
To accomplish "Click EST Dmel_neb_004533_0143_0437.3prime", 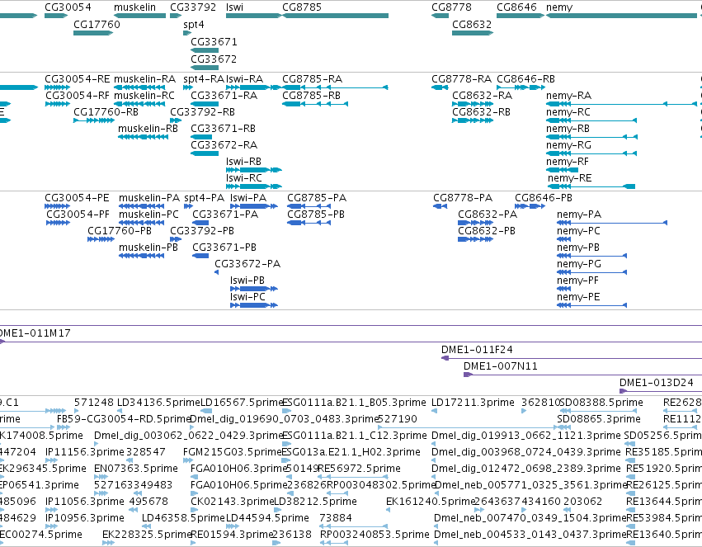I will 530,535.
